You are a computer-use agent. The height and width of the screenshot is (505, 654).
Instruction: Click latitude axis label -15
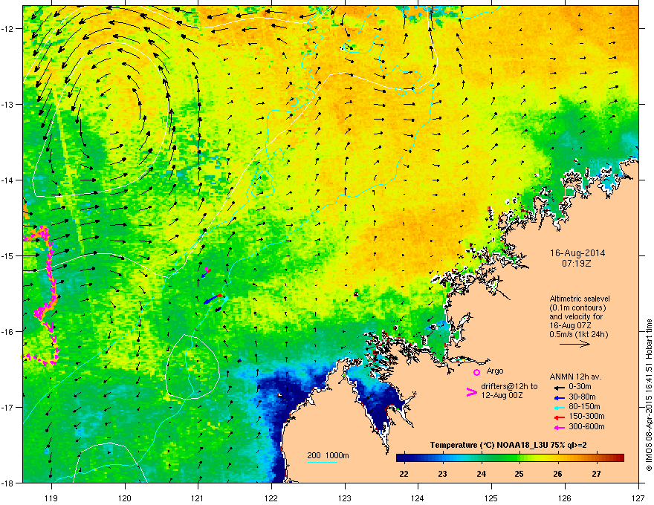[x=8, y=255]
